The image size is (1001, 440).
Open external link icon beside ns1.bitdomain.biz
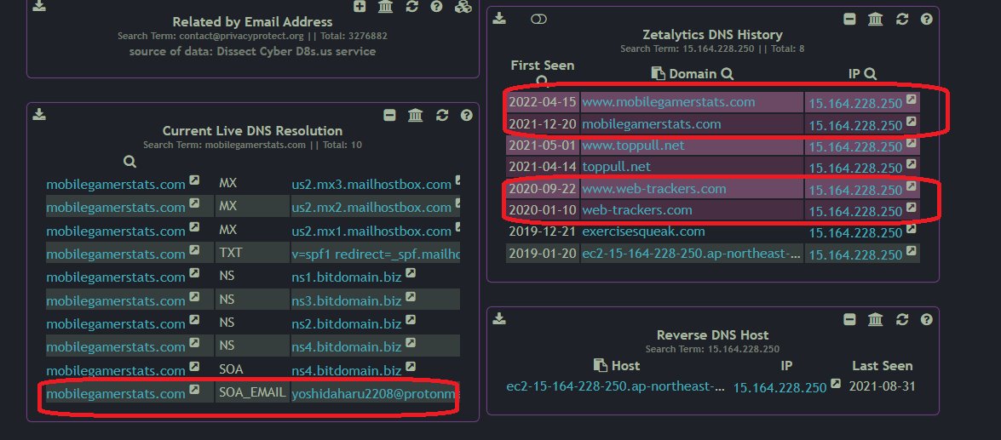(x=411, y=273)
